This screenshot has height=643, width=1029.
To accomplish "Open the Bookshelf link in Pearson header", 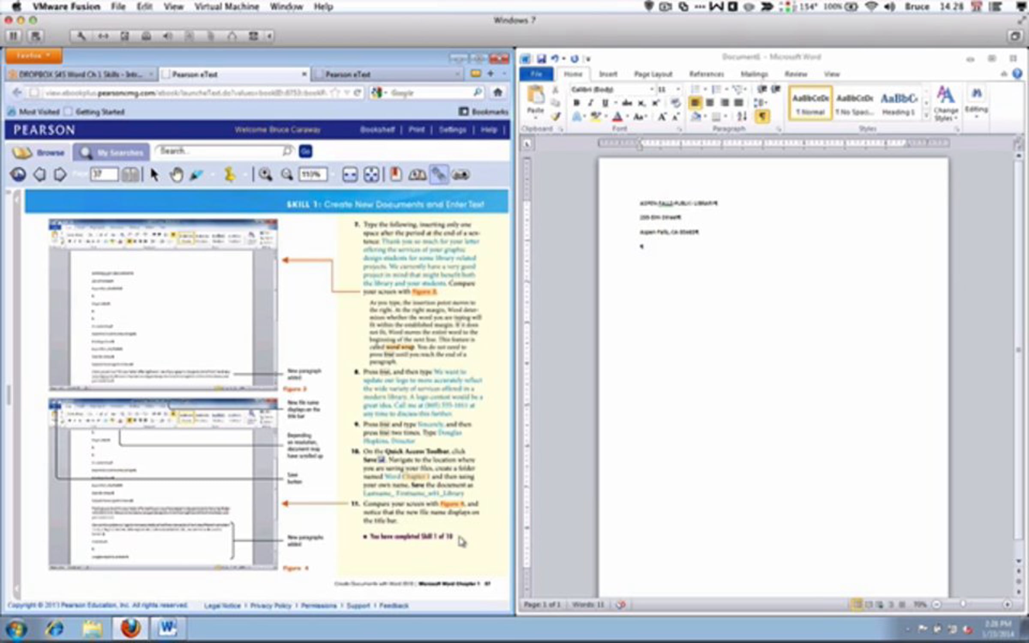I will tap(377, 129).
